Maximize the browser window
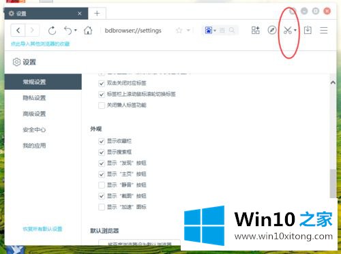 point(316,11)
